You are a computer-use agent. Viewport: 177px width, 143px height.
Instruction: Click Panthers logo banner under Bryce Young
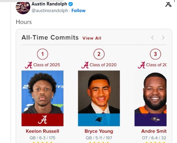99,120
